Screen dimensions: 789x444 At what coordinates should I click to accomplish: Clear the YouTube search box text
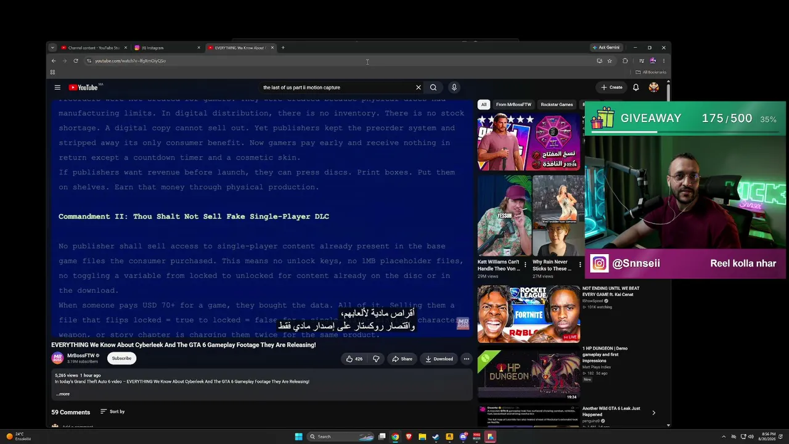point(418,88)
